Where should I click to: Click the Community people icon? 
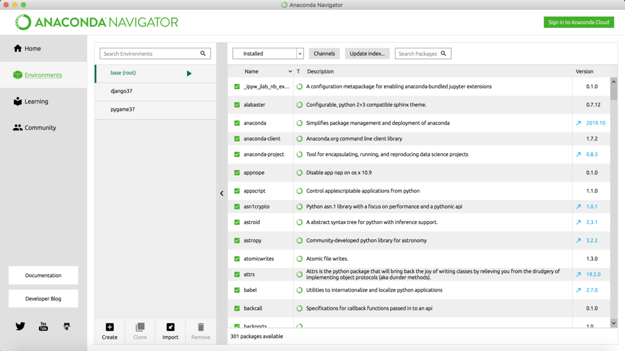18,127
